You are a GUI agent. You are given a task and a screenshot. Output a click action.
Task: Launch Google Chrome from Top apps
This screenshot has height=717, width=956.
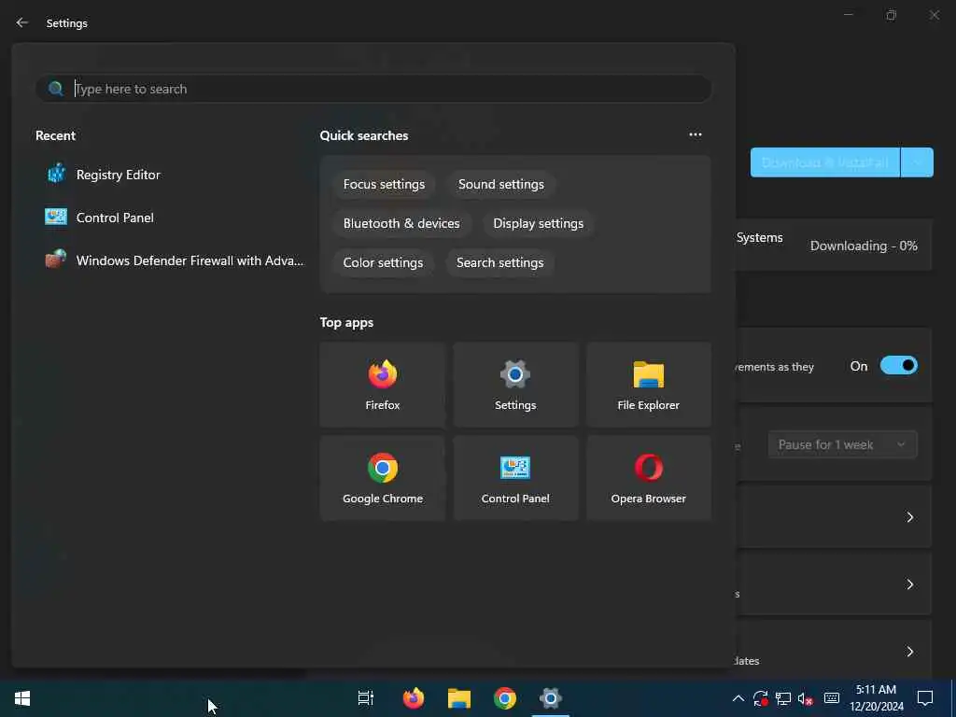click(x=382, y=478)
